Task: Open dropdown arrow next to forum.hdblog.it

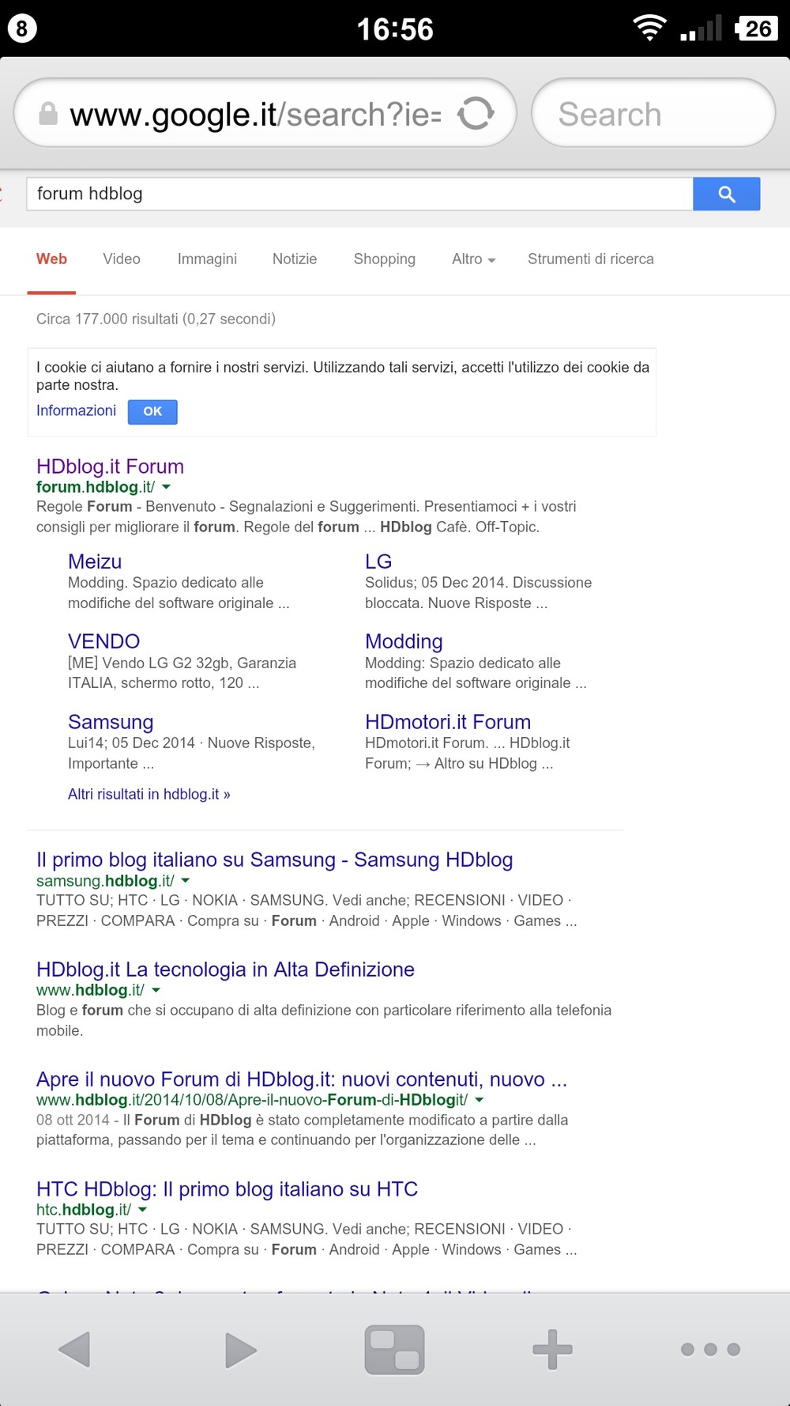Action: [x=167, y=487]
